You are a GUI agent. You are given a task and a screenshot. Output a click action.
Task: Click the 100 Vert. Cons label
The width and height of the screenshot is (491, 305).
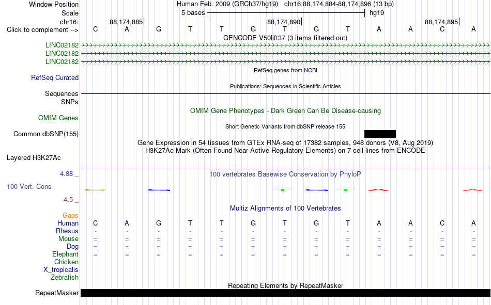pos(29,186)
